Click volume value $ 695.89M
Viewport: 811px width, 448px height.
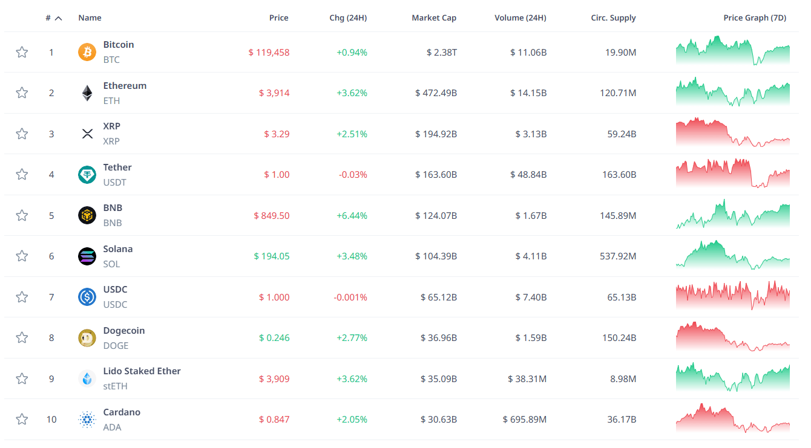(525, 420)
